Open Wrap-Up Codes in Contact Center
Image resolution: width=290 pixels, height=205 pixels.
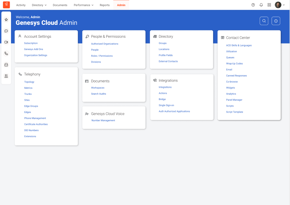pos(234,64)
